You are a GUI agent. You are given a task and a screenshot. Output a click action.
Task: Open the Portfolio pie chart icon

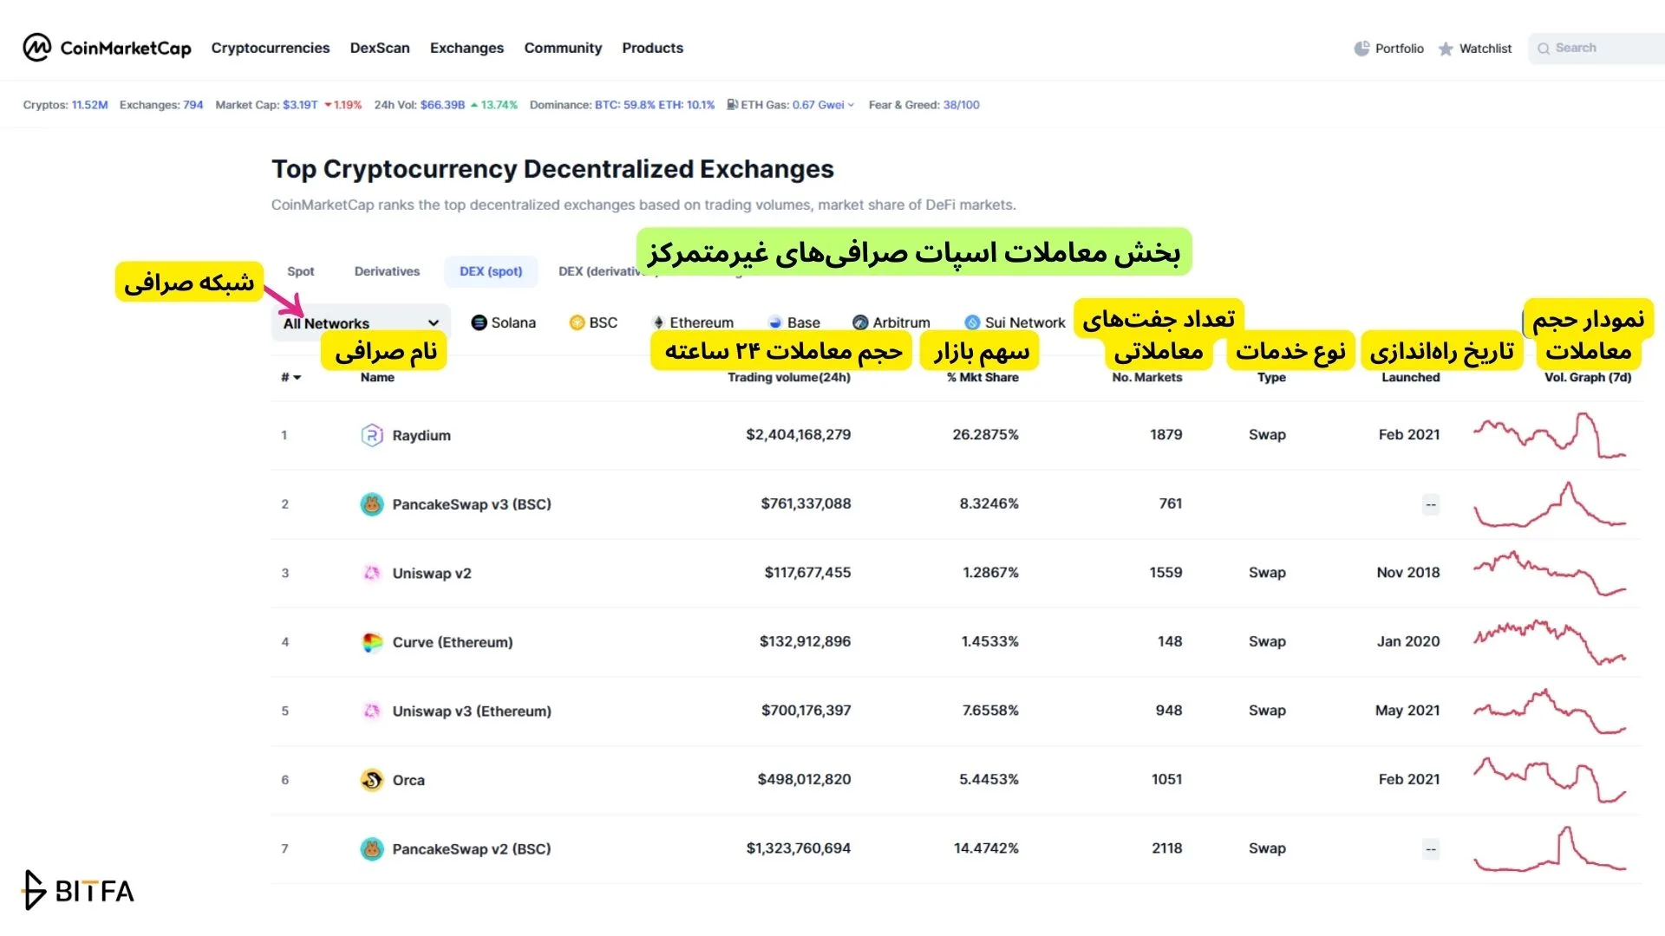click(1361, 49)
